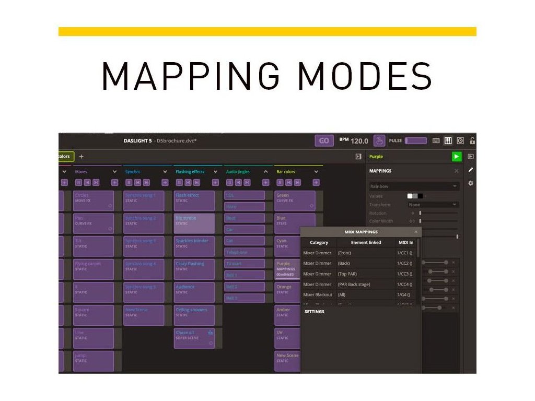Pause the Bar colors group
This screenshot has height=401, width=535.
tap(280, 182)
